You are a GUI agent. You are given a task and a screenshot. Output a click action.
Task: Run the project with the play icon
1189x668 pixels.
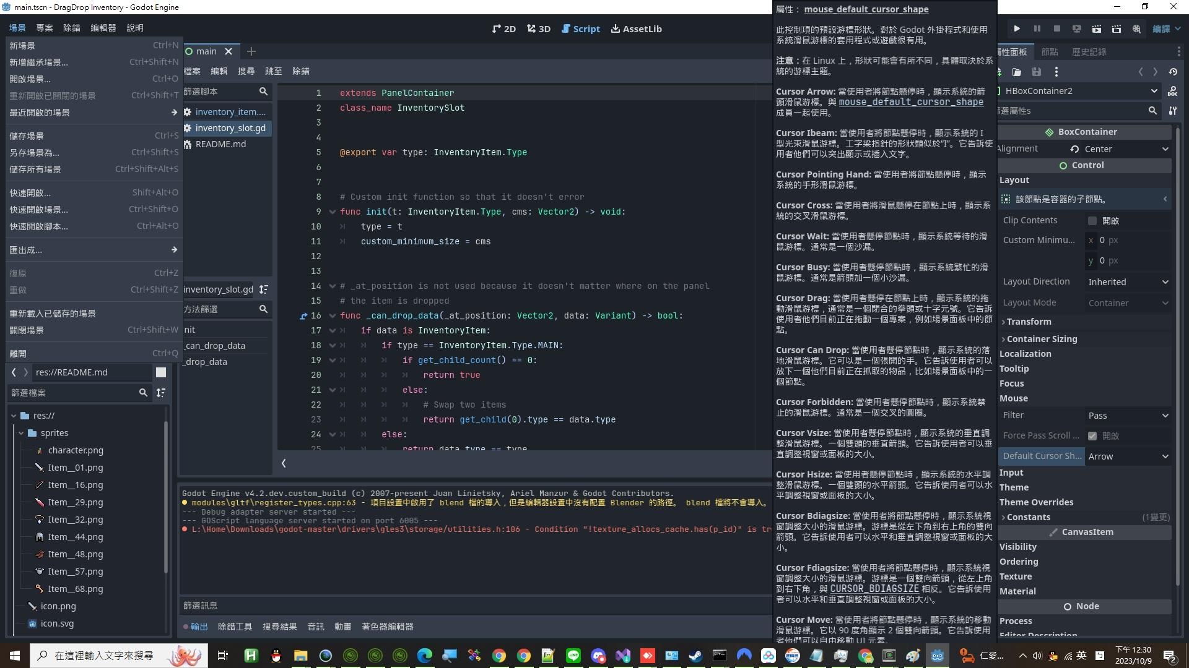tap(1017, 29)
